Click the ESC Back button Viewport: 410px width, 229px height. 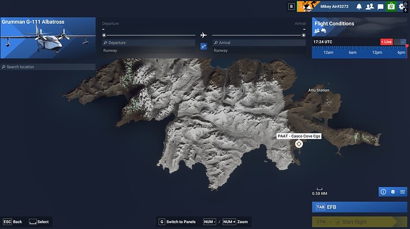12,222
